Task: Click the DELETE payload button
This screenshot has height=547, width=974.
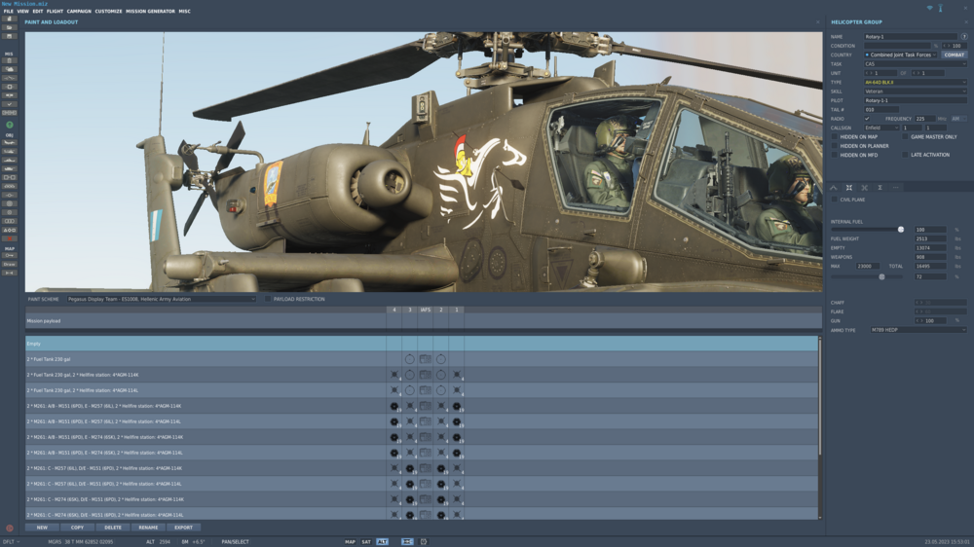Action: coord(112,528)
